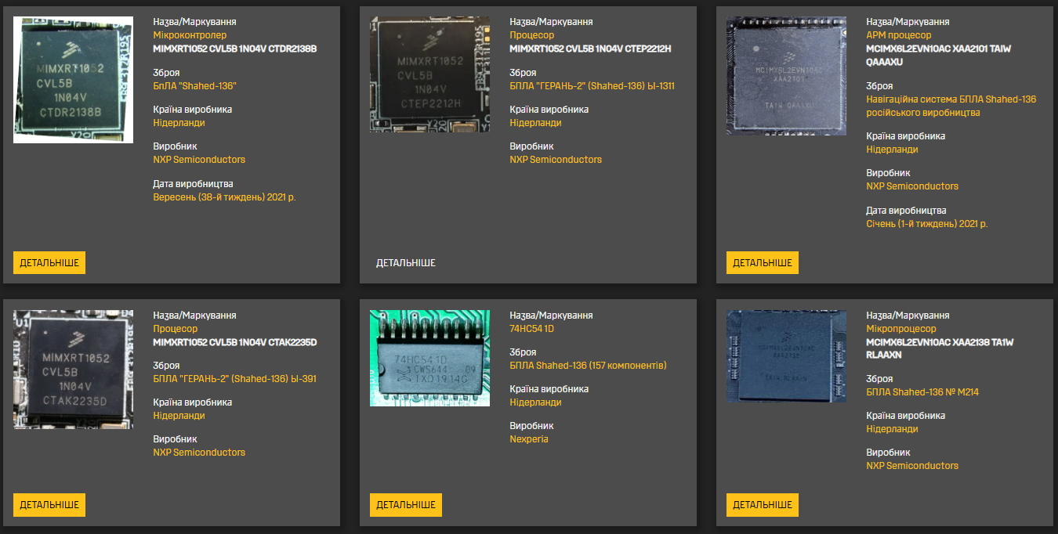Select the Процесор link in second card
This screenshot has width=1058, height=534.
(x=532, y=35)
